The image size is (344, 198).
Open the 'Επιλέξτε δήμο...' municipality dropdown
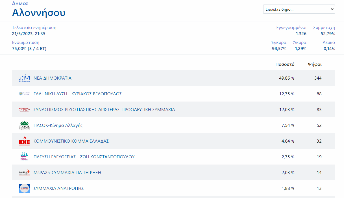299,9
